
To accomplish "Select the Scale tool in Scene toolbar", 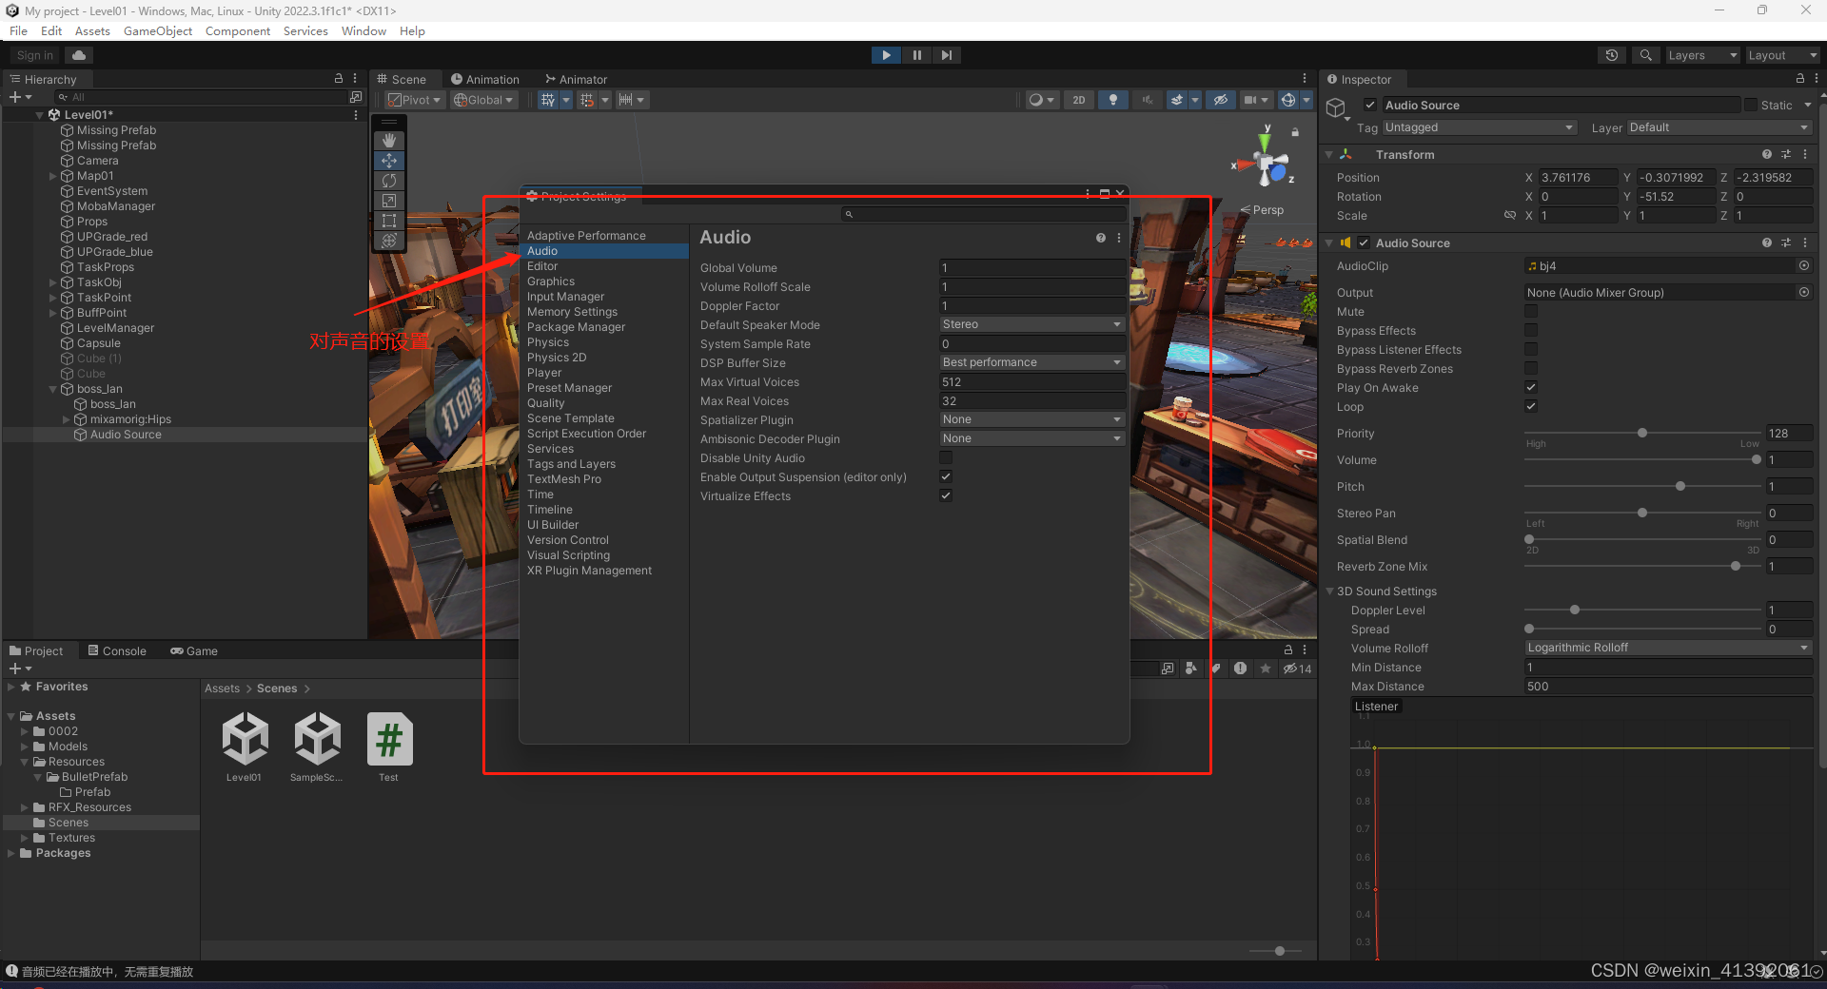I will point(389,201).
